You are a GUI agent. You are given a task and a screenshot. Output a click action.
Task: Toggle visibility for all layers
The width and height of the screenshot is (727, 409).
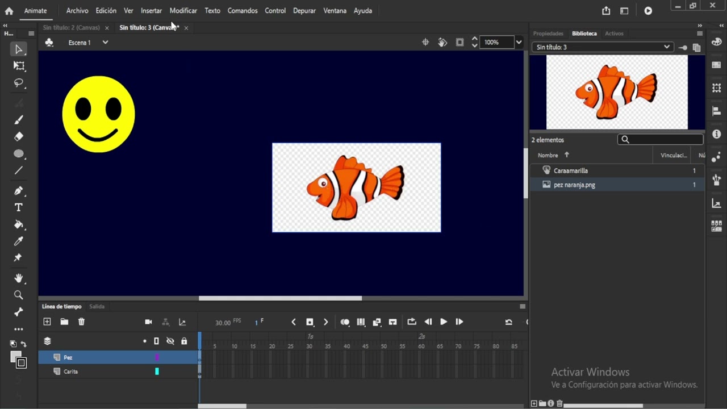click(170, 341)
